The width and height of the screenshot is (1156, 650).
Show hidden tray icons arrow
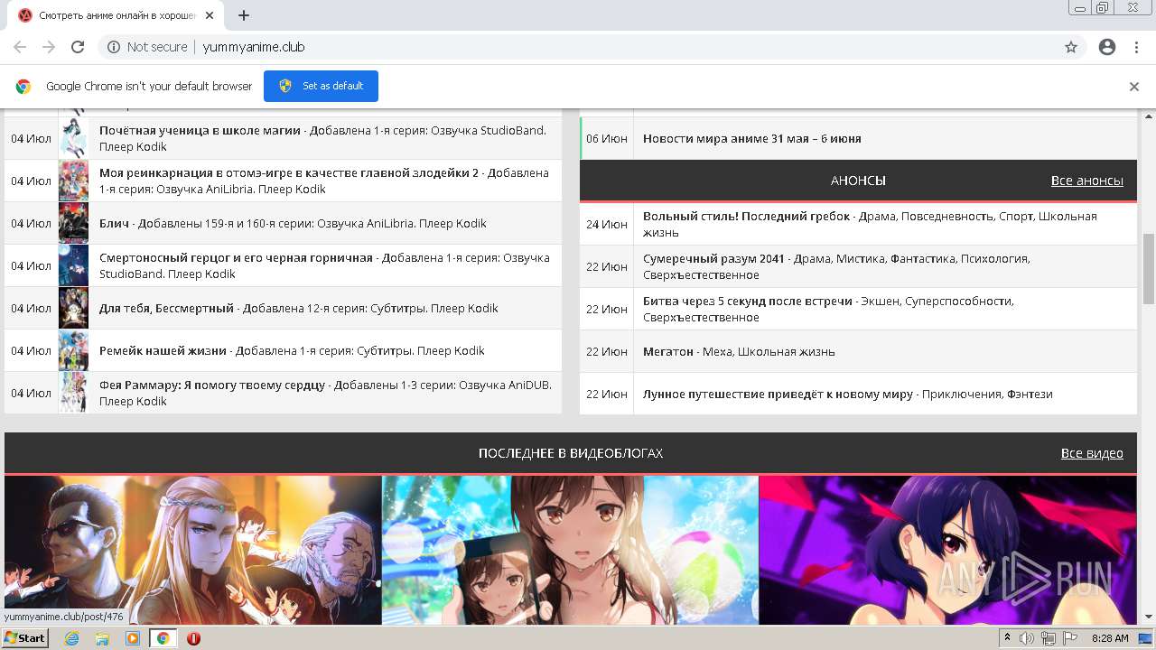pyautogui.click(x=1008, y=638)
